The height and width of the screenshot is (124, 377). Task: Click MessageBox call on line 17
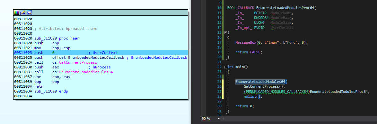[x=246, y=42]
